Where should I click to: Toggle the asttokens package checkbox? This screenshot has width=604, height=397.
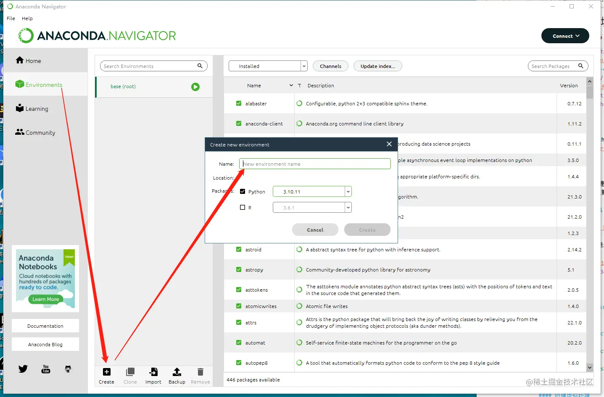tap(239, 290)
